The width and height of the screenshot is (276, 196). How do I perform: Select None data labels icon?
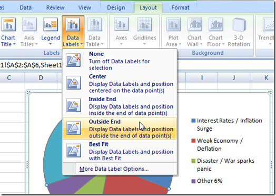[73, 60]
